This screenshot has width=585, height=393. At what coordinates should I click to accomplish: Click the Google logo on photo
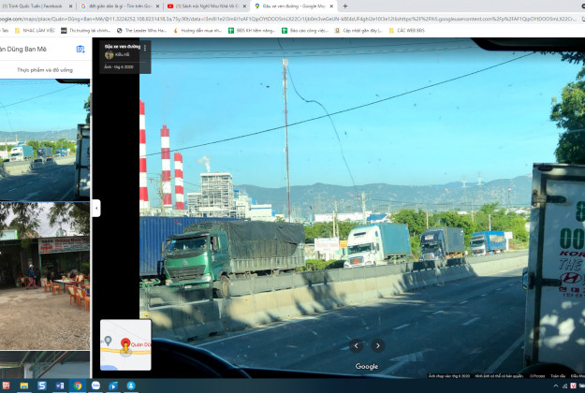point(367,367)
